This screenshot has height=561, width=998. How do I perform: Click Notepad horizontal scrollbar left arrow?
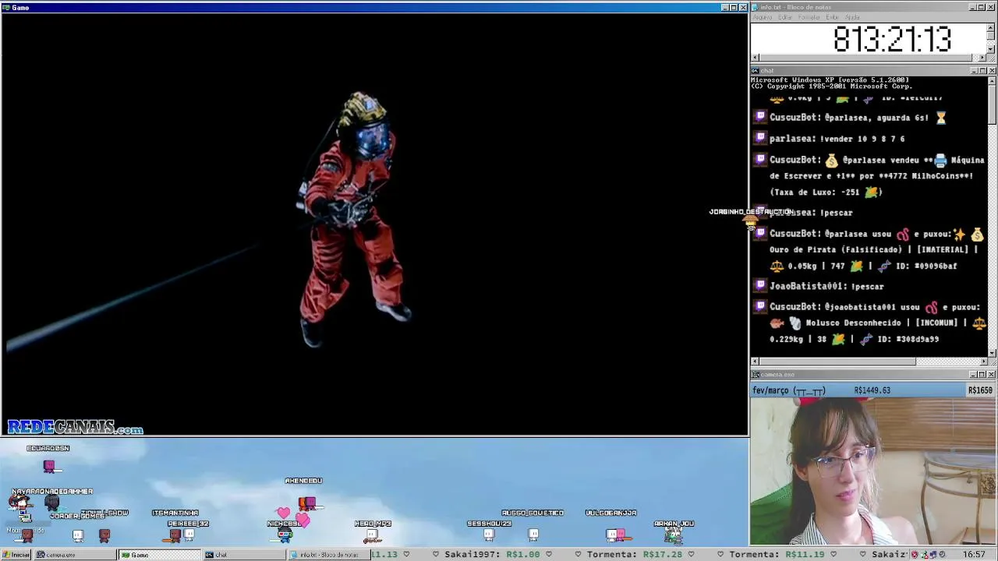coord(755,57)
